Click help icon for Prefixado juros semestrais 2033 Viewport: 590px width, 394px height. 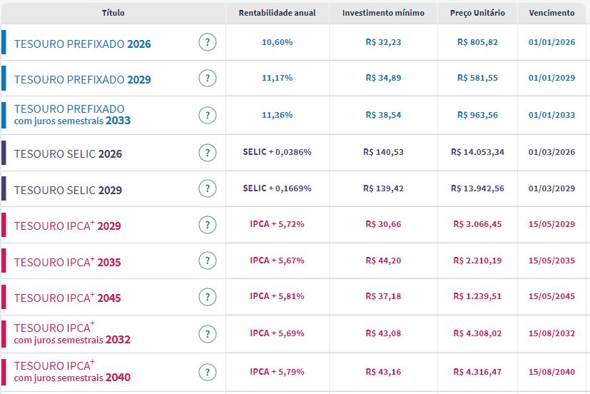click(x=207, y=115)
